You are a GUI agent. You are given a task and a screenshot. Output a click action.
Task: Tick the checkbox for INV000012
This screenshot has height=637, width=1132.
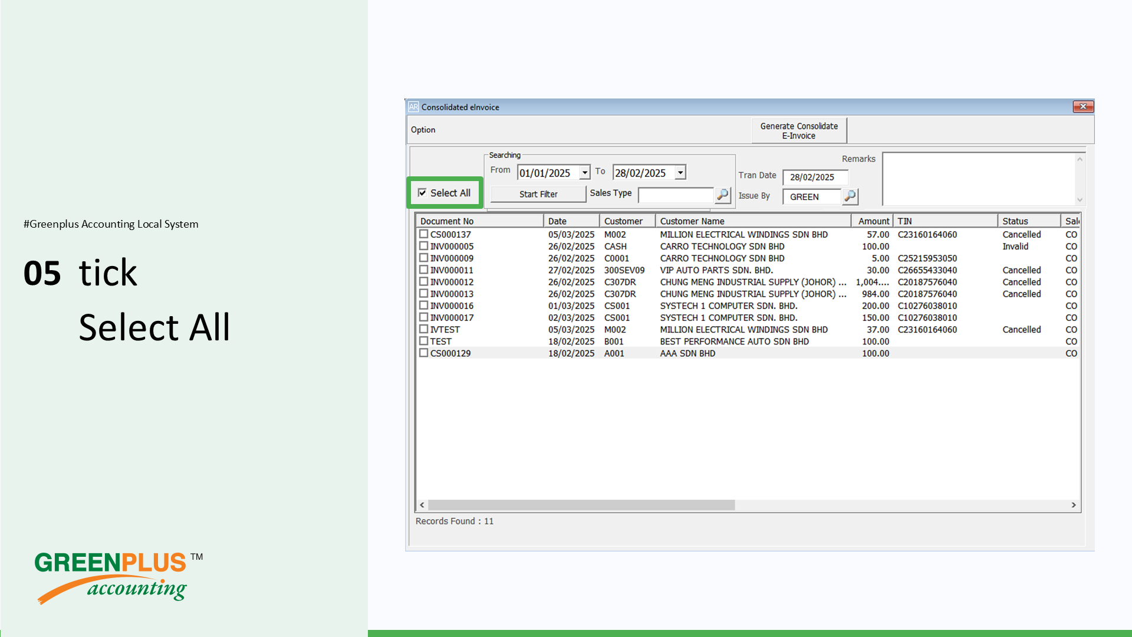pos(423,281)
